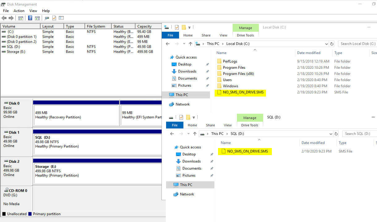The image size is (377, 222).
Task: Click the Back arrow in Disk Management toolbar
Action: (x=4, y=18)
